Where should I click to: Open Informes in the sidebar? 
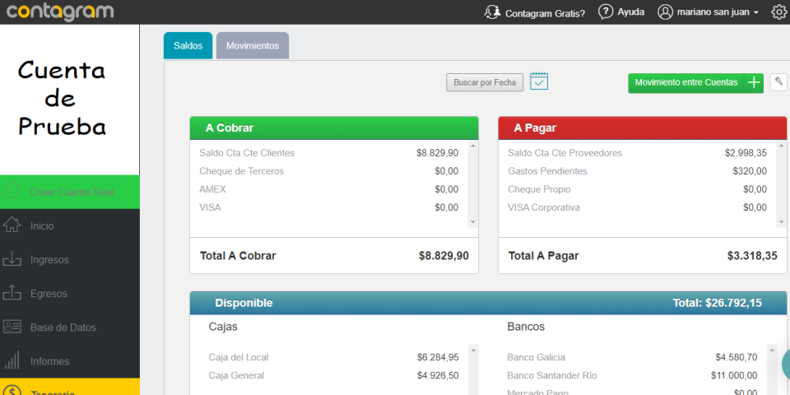(70, 360)
